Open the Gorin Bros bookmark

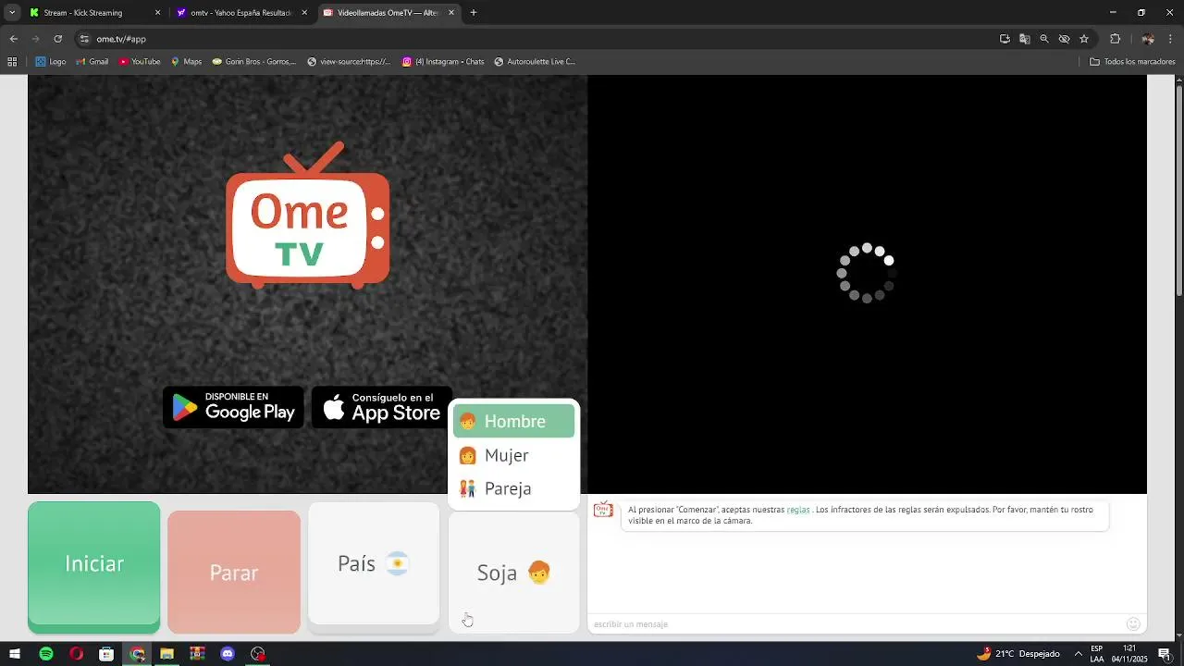254,62
